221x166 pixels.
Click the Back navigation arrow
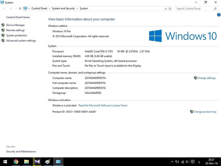[x=4, y=9]
